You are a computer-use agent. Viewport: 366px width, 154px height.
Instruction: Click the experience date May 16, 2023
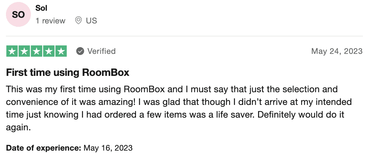pyautogui.click(x=108, y=148)
